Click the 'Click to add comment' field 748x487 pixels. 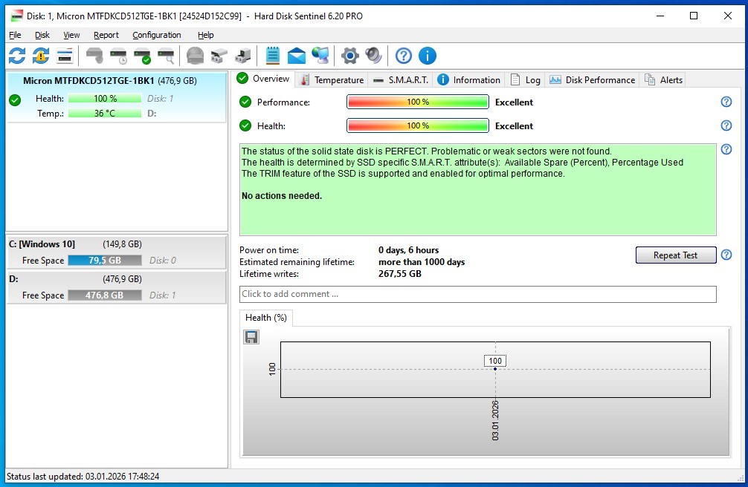[x=477, y=294]
